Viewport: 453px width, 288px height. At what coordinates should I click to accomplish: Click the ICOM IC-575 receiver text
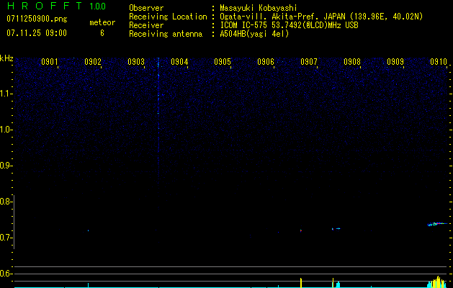(x=289, y=25)
